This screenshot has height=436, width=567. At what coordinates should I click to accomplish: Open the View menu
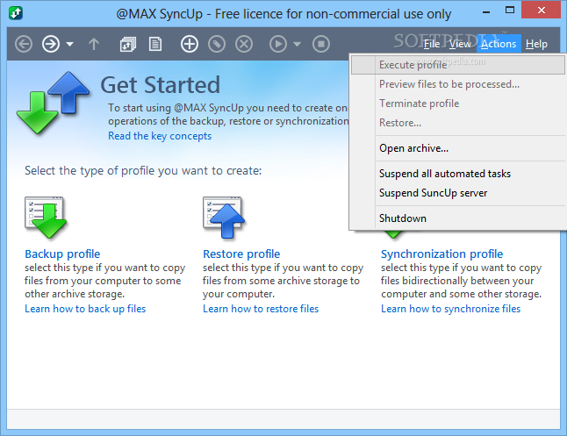(x=460, y=44)
